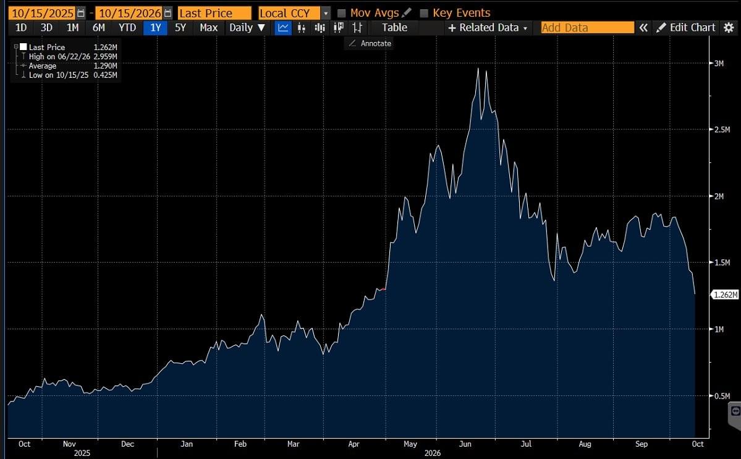Show the Max time range
The width and height of the screenshot is (741, 459).
pyautogui.click(x=208, y=27)
